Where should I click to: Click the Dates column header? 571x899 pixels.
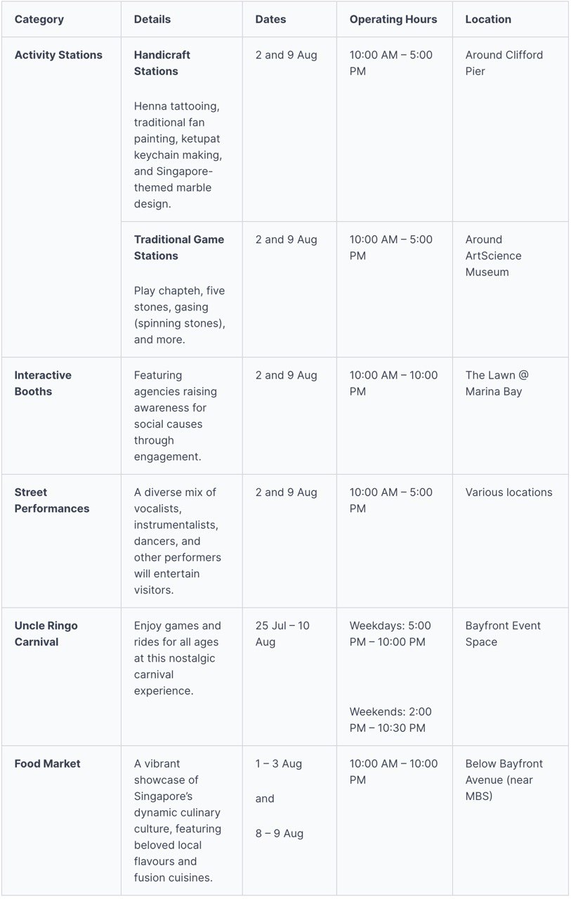tap(270, 19)
